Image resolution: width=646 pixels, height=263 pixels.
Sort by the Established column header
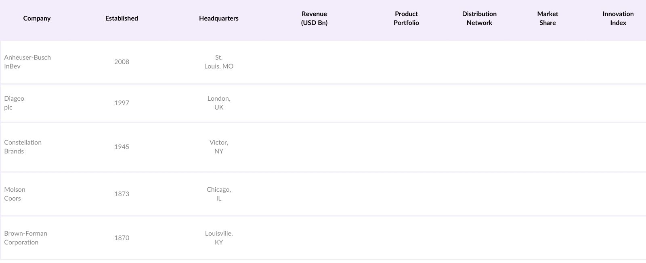tap(122, 18)
